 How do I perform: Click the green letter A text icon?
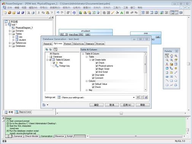pyautogui.click(x=122, y=13)
